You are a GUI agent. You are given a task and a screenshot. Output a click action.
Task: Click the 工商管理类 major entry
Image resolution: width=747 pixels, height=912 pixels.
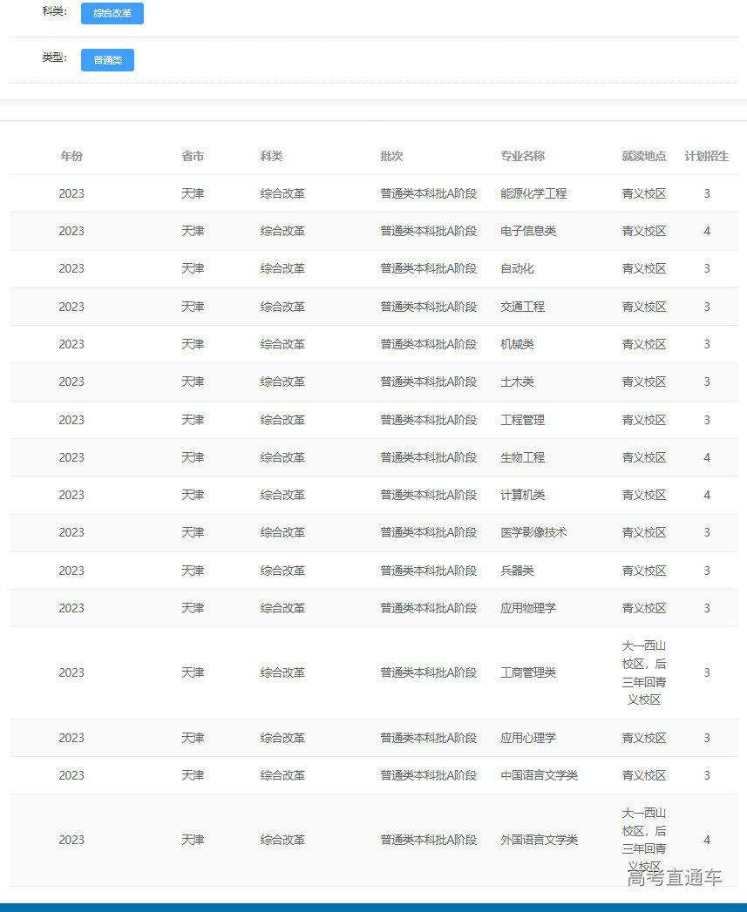coord(528,672)
